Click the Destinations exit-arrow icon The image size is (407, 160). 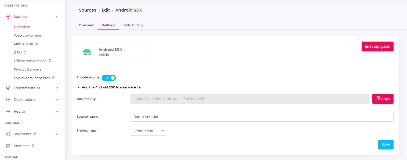pyautogui.click(x=8, y=99)
